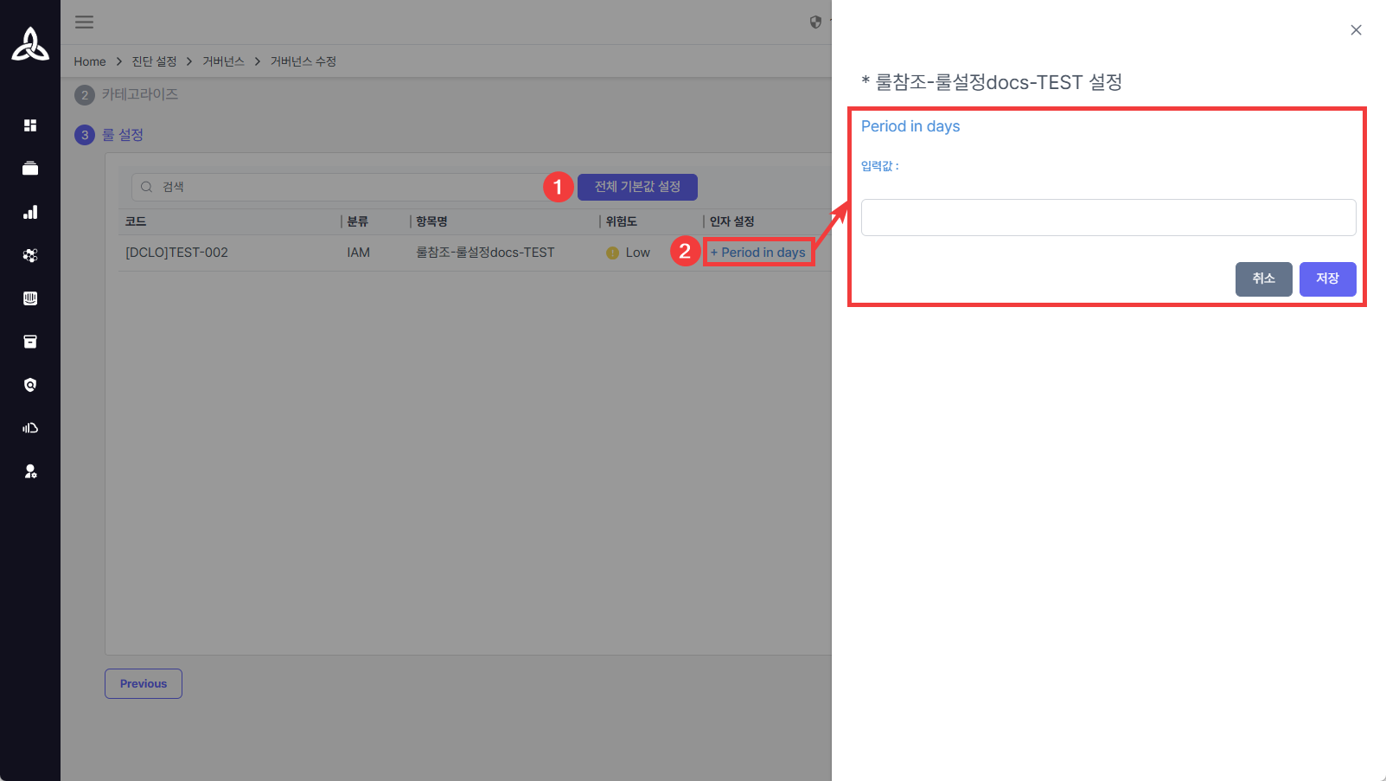
Task: Click the 전체 기본값 설정 button
Action: coord(637,187)
